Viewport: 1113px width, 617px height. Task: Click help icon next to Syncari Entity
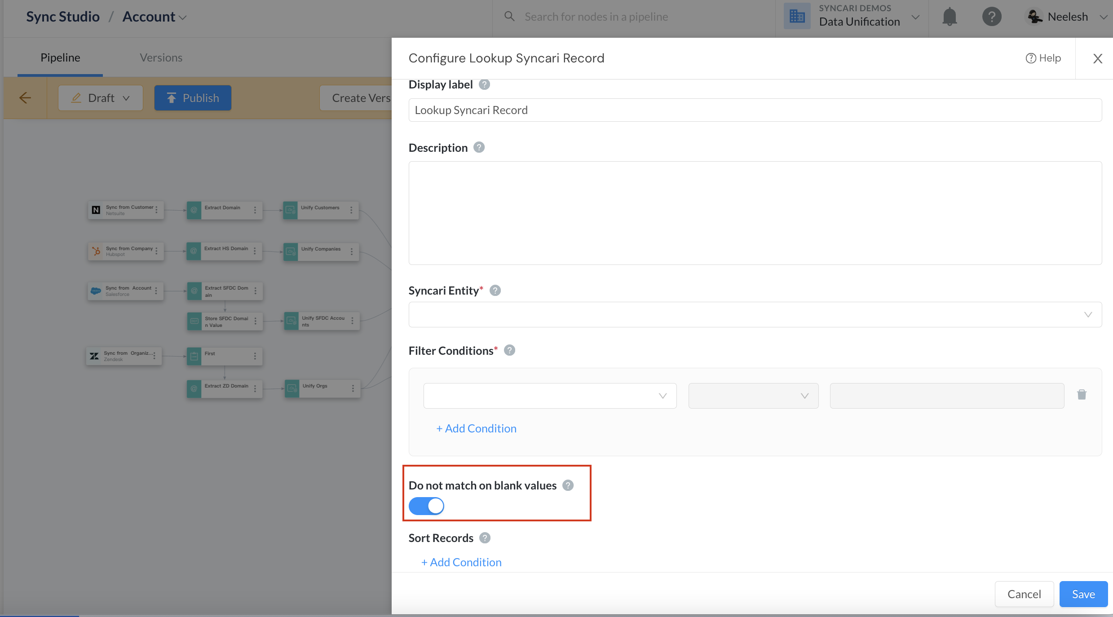[495, 291]
